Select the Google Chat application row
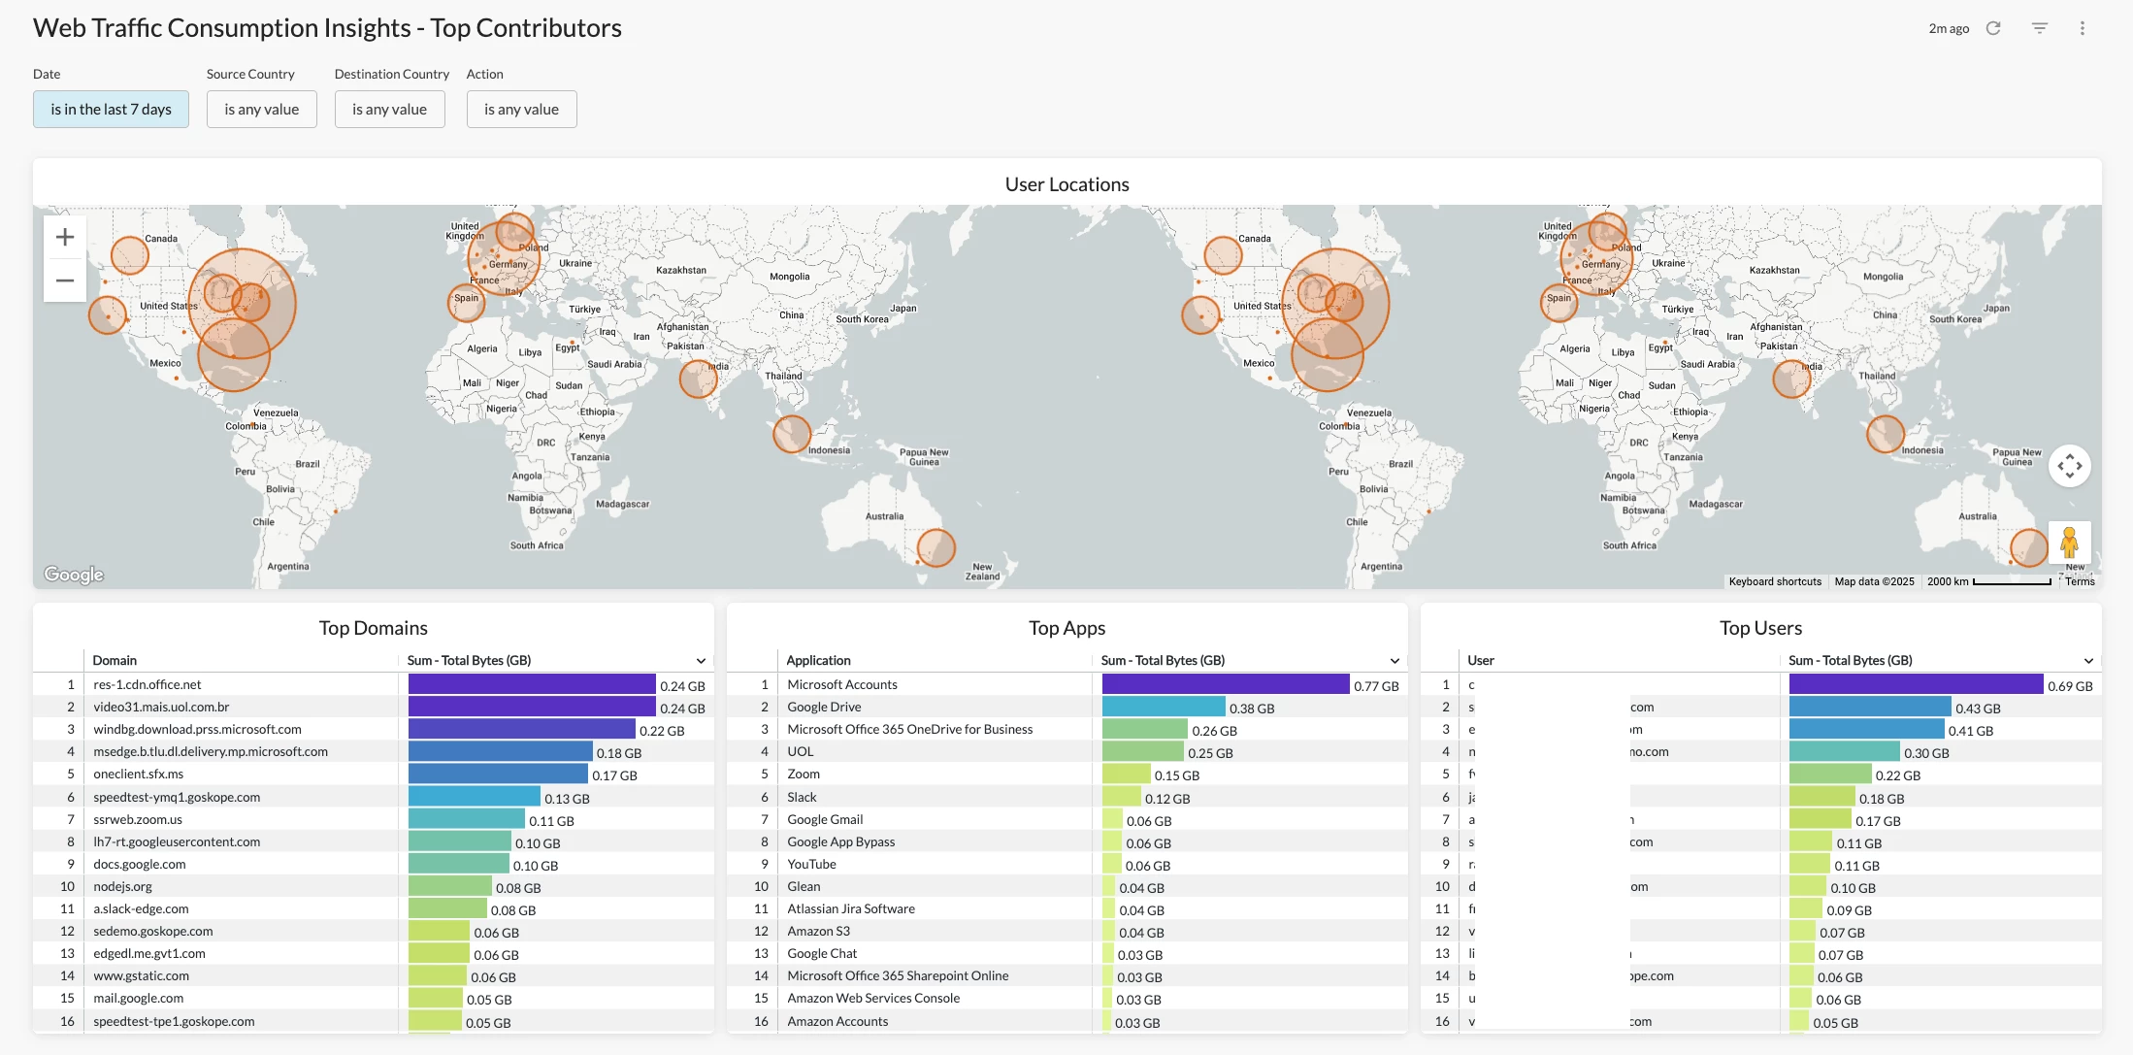The height and width of the screenshot is (1055, 2133). pos(1067,953)
